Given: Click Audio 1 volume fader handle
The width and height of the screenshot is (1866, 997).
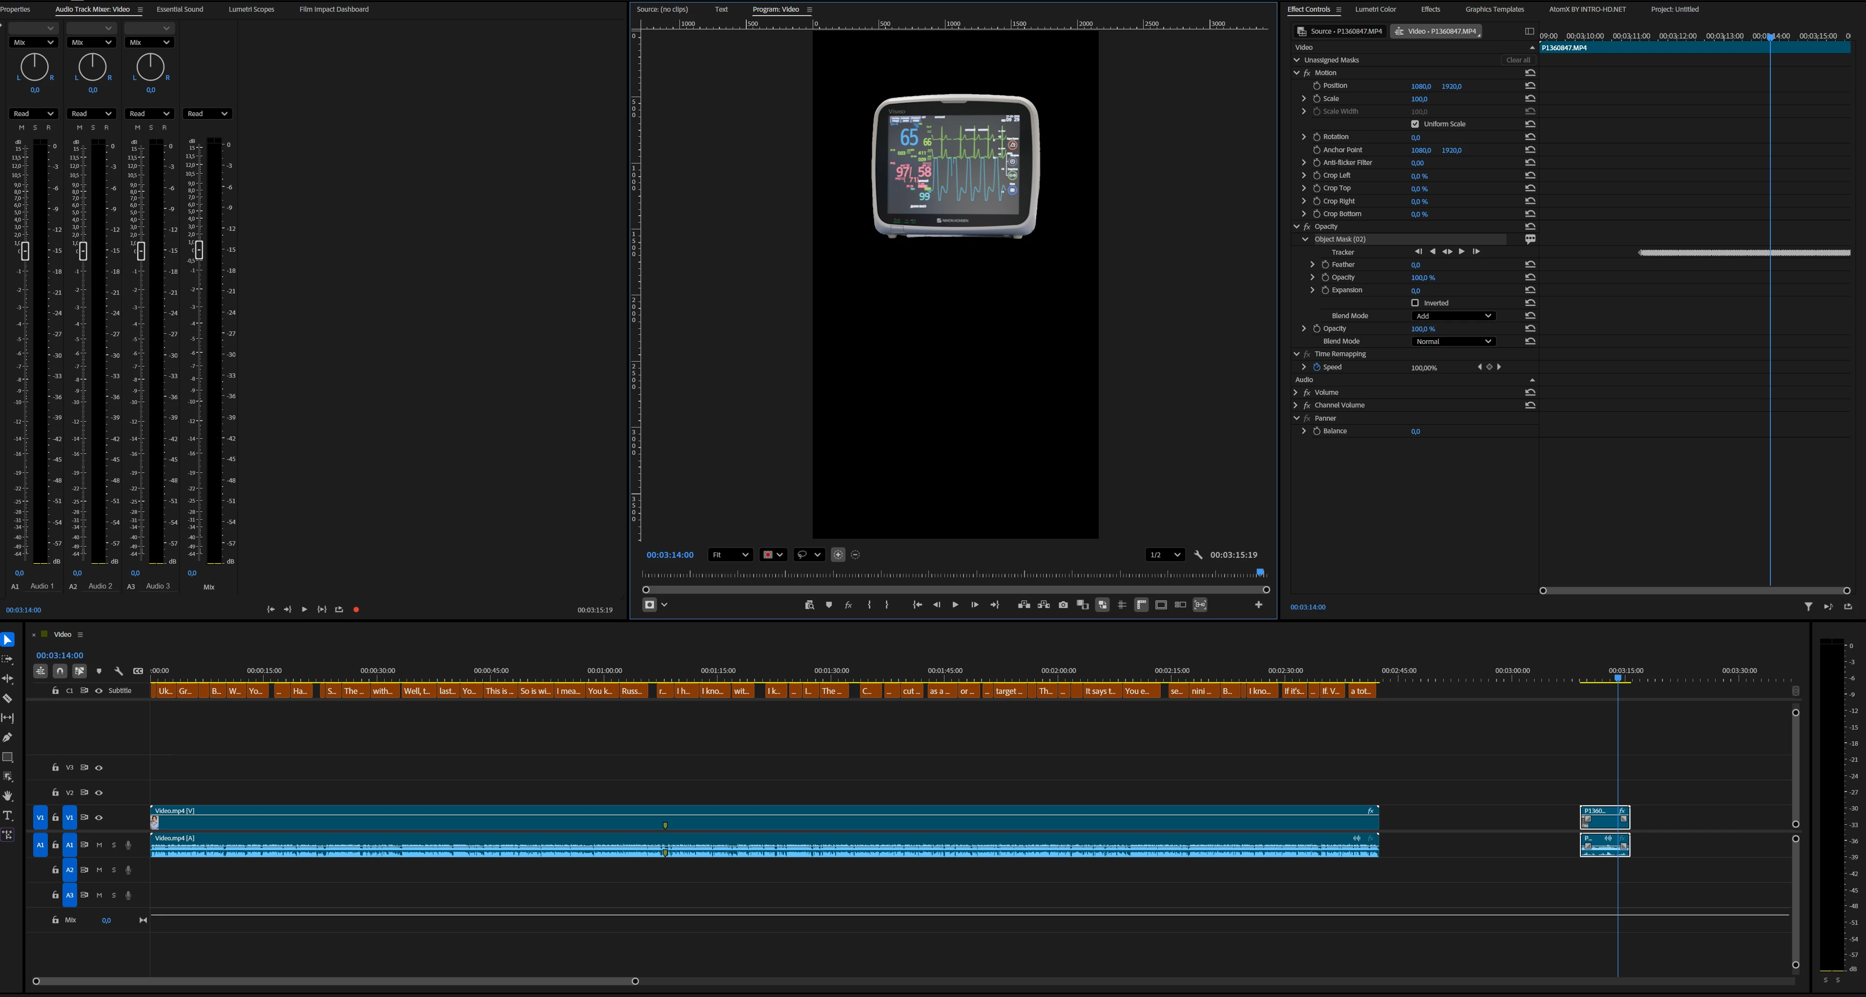Looking at the screenshot, I should 24,251.
